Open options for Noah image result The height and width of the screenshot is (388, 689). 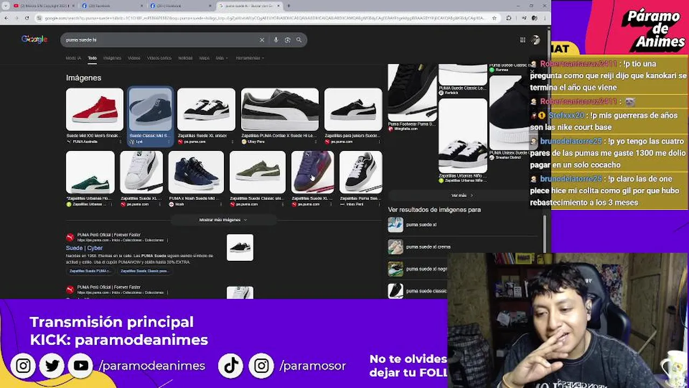click(x=221, y=204)
